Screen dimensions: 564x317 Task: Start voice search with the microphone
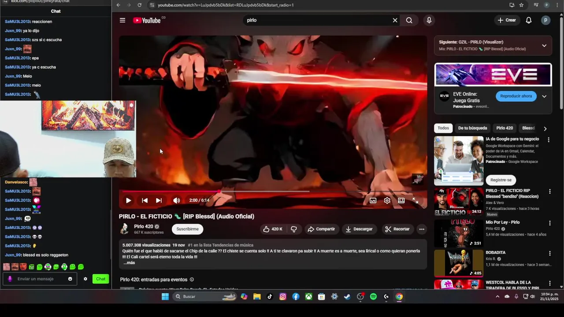click(x=429, y=20)
